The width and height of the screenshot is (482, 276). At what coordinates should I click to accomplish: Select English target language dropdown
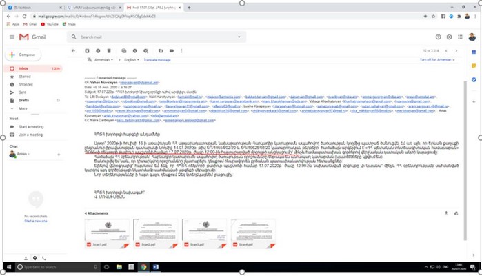click(x=132, y=60)
